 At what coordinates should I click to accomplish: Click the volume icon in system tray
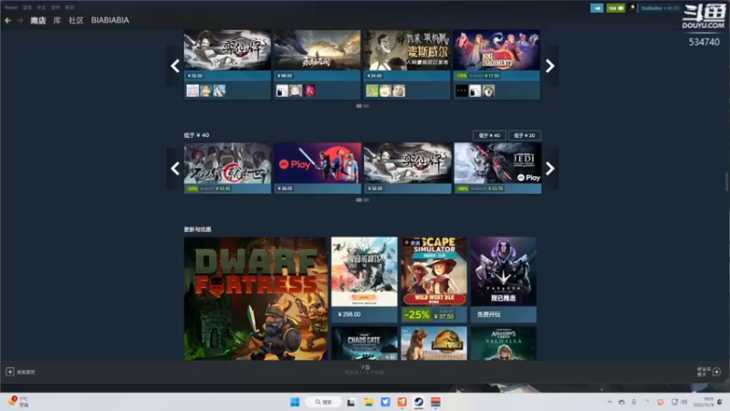(683, 402)
